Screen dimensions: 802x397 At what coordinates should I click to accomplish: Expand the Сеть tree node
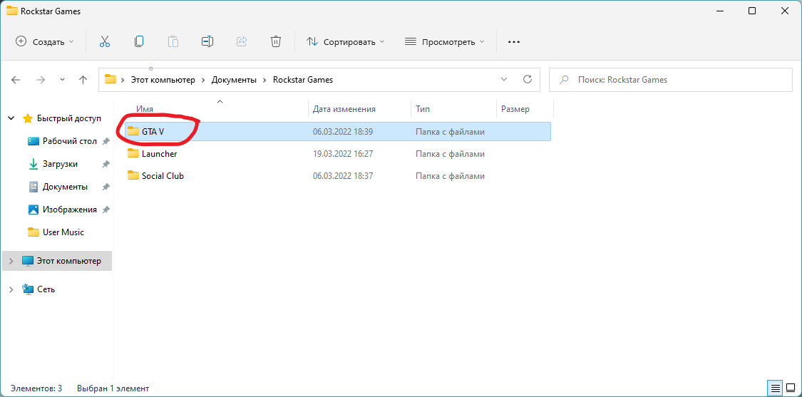click(x=11, y=289)
